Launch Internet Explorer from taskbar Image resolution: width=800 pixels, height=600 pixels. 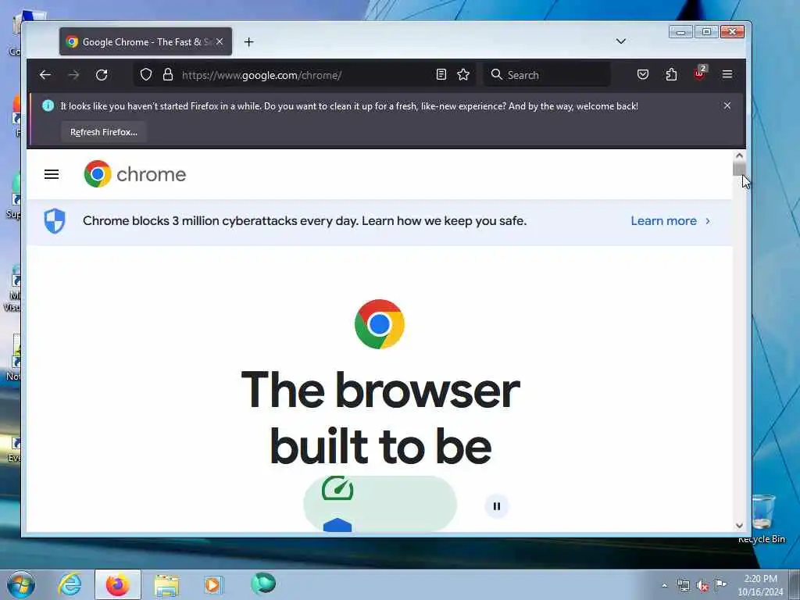(70, 584)
